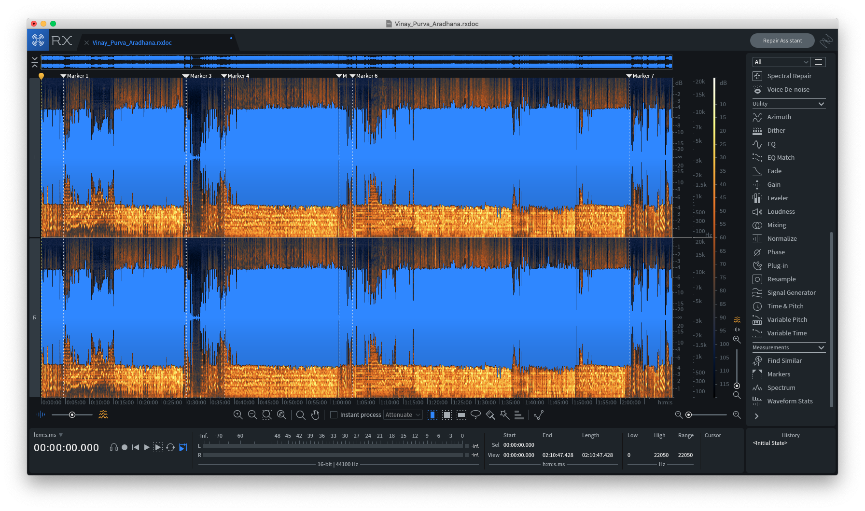
Task: Switch to the Vinay_Purva_Aradhana.rxdoc tab
Action: [x=132, y=43]
